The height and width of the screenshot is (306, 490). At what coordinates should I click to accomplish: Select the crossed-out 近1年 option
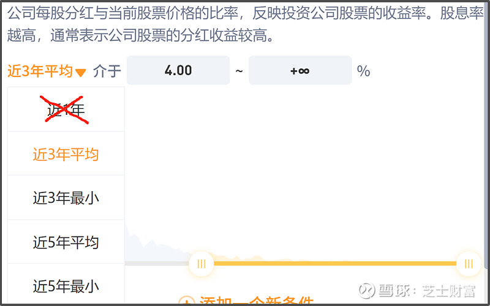click(x=66, y=109)
